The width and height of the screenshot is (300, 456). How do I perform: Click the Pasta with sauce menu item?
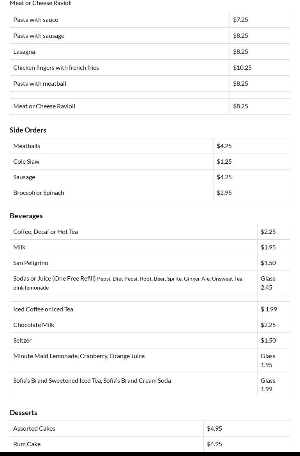(x=35, y=19)
